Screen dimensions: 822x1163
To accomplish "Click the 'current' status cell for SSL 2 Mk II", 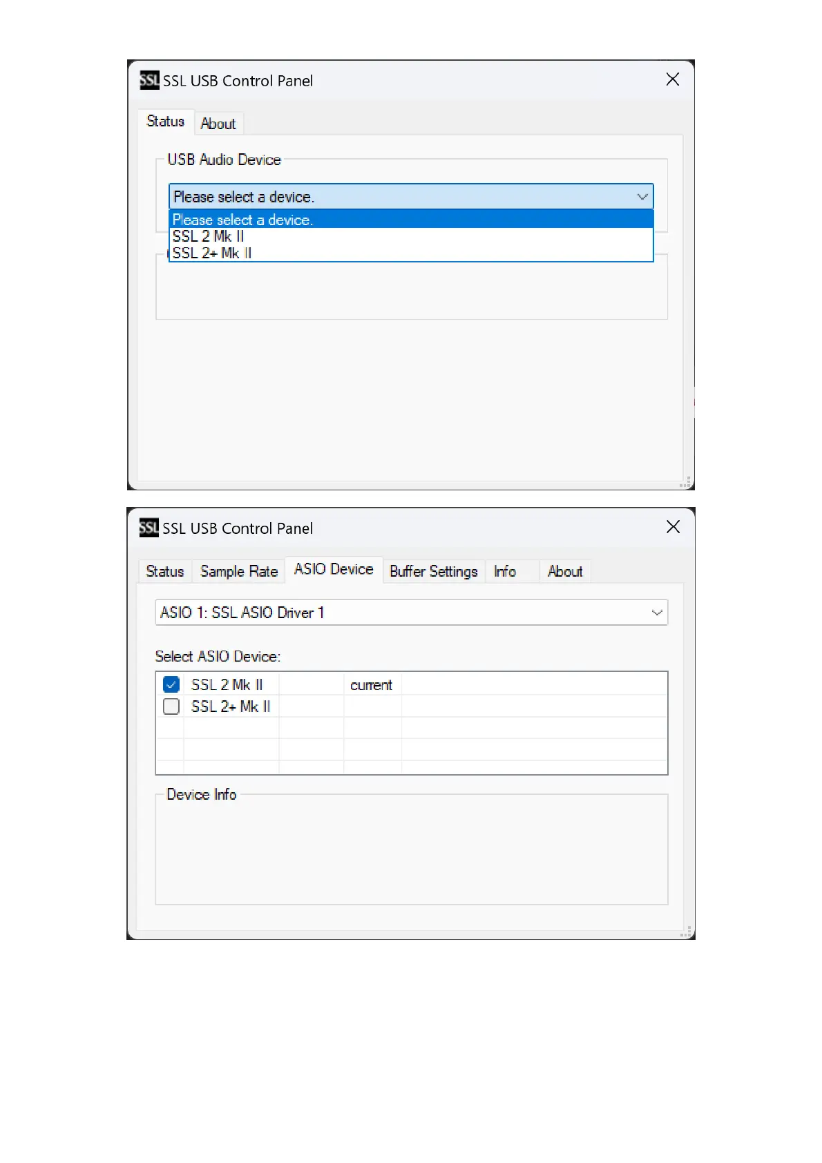I will pos(372,685).
